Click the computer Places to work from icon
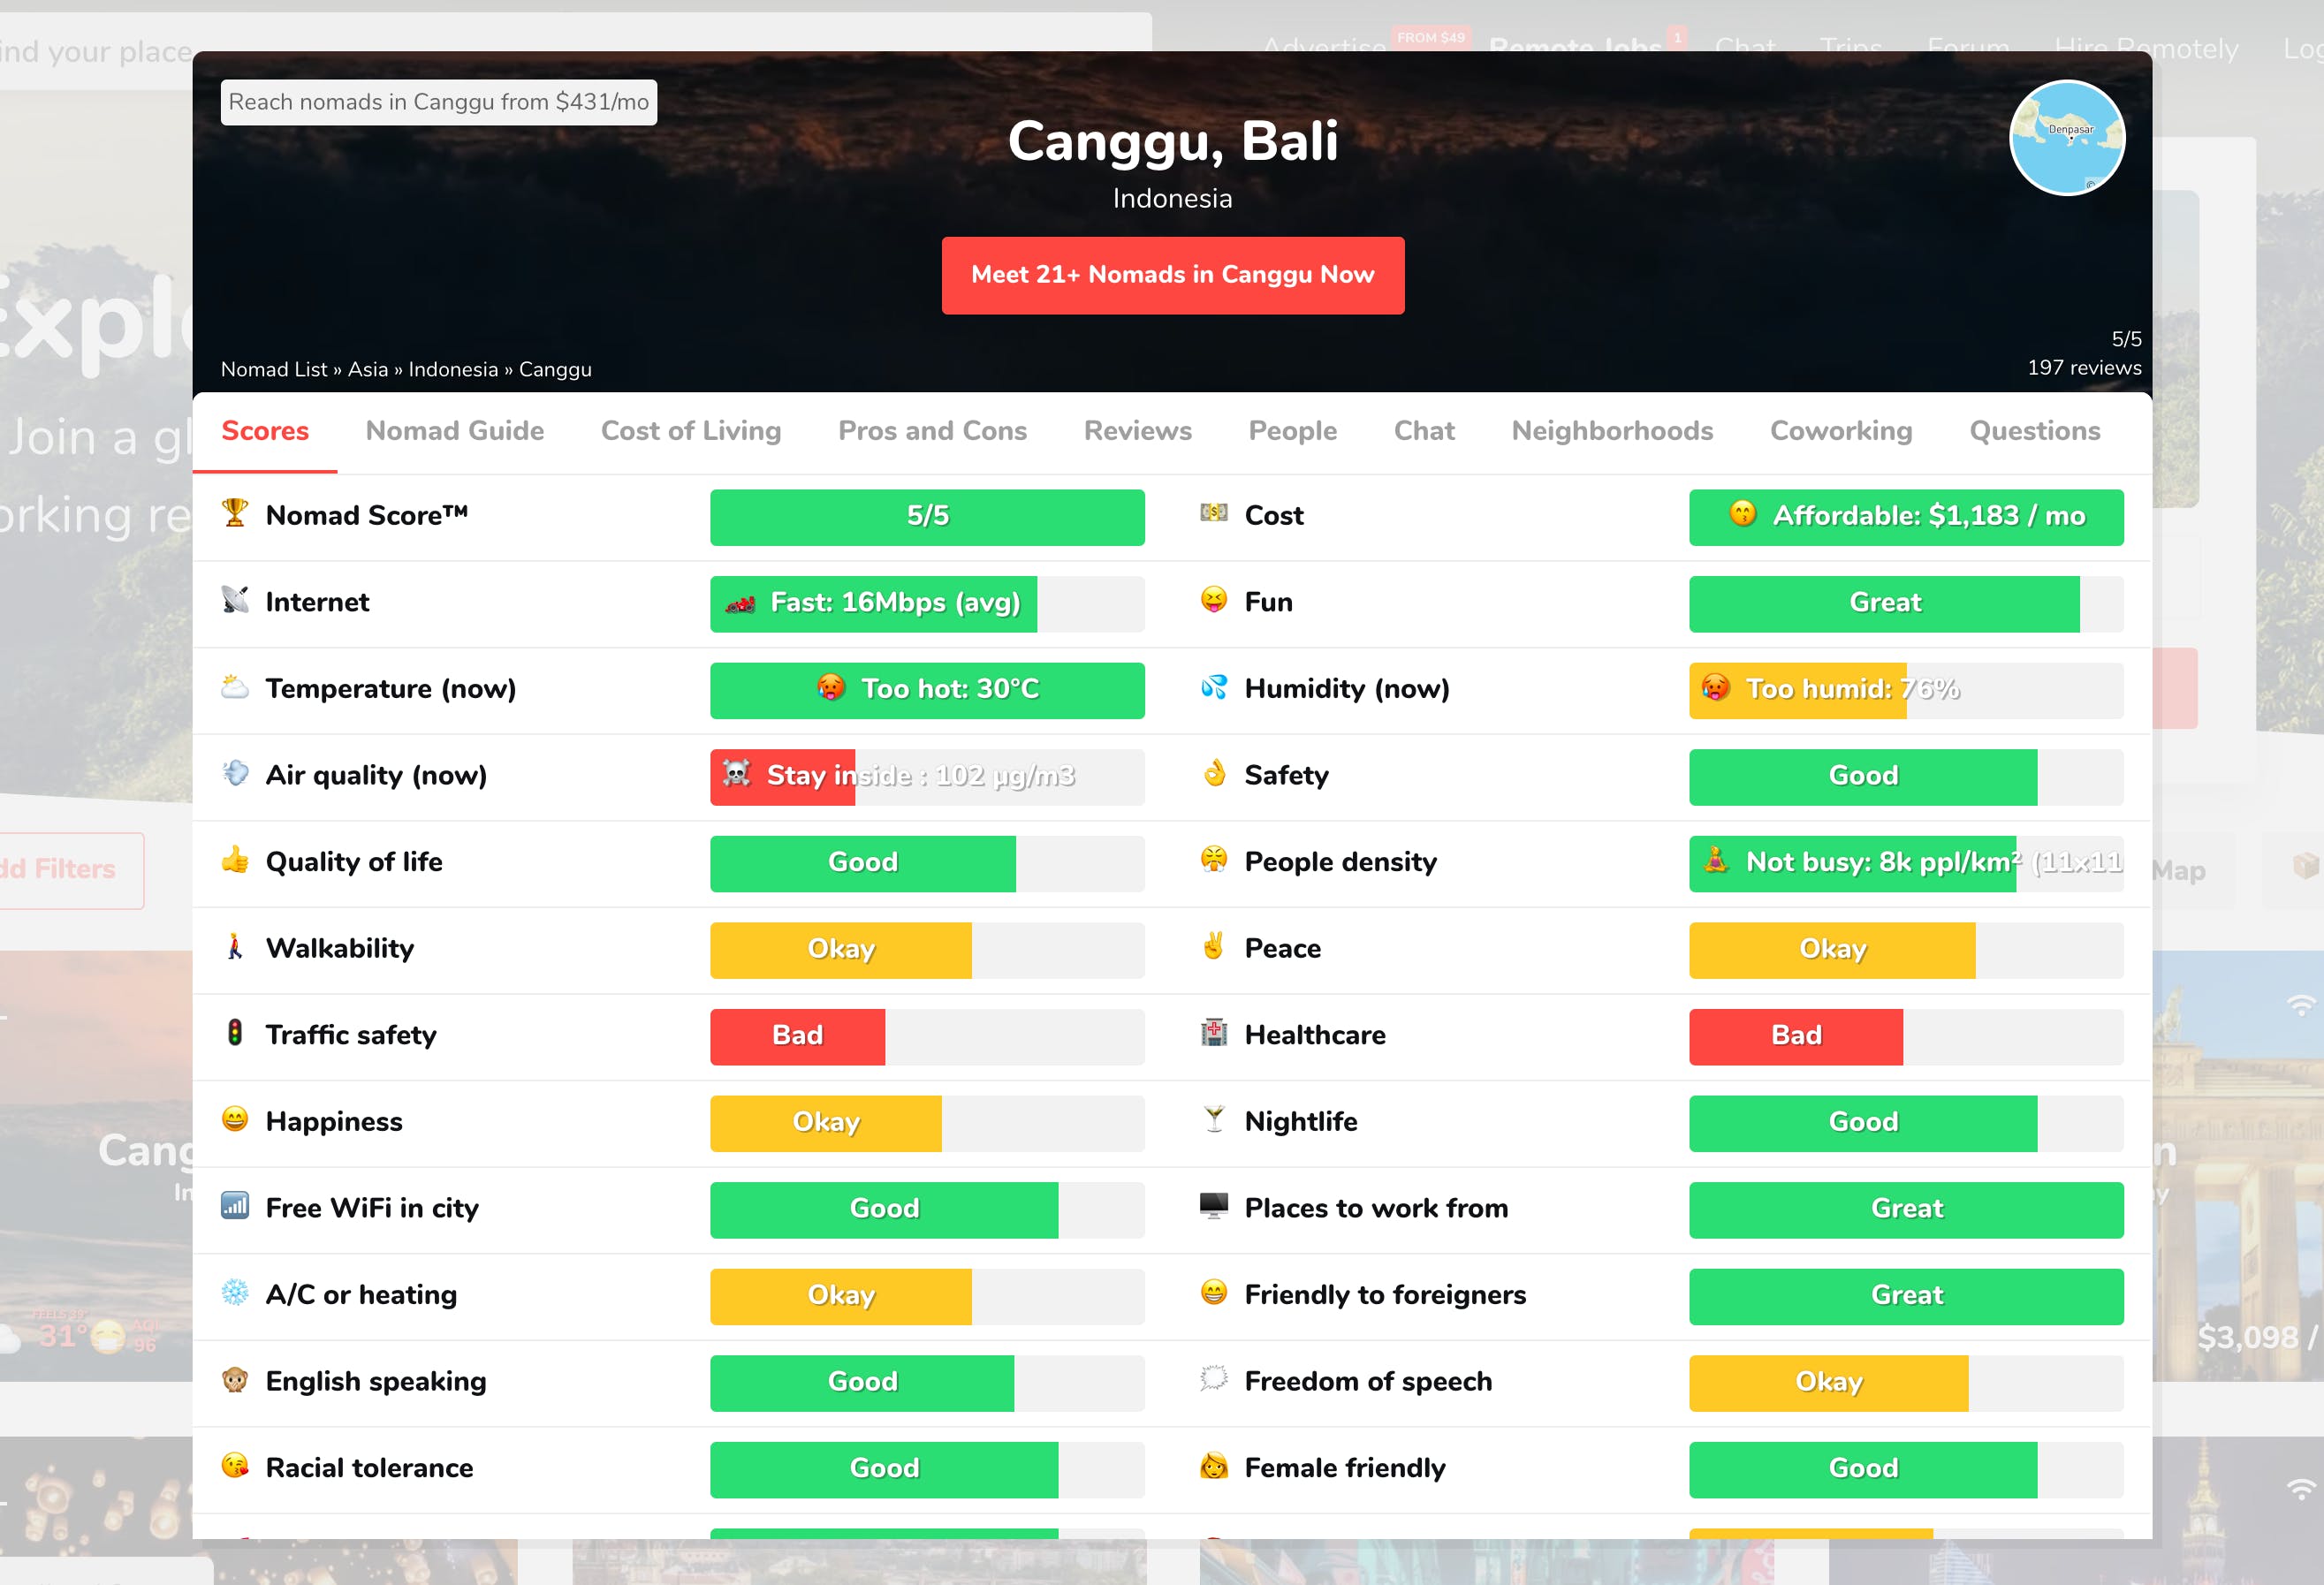The width and height of the screenshot is (2324, 1585). (1214, 1206)
